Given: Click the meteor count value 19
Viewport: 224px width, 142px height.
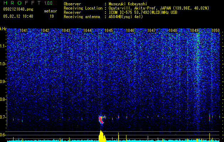Looking at the screenshot, I should 52,16.
